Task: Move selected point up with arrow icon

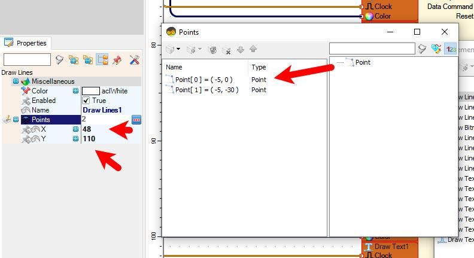Action: (x=253, y=49)
